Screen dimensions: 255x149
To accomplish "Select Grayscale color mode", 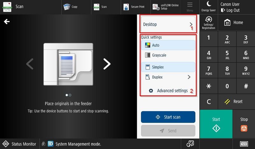I will click(x=168, y=55).
